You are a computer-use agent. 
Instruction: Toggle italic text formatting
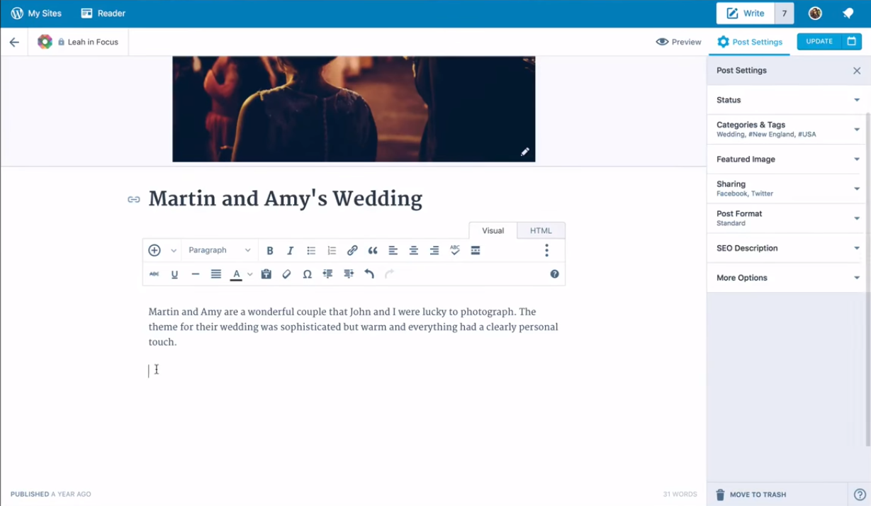(290, 251)
